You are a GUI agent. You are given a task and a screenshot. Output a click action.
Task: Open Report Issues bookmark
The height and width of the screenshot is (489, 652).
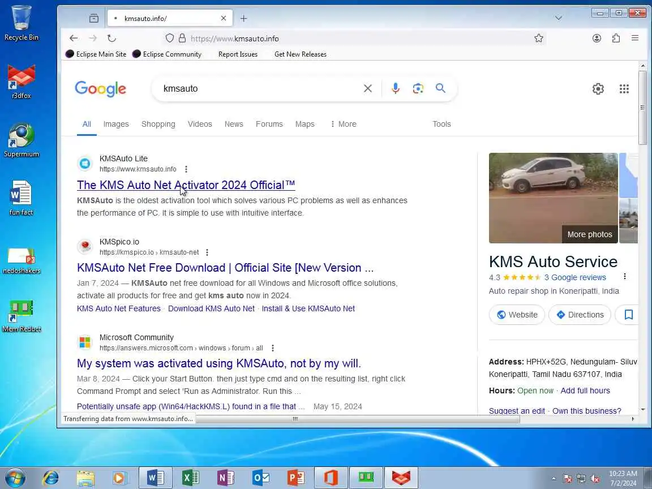tap(238, 54)
